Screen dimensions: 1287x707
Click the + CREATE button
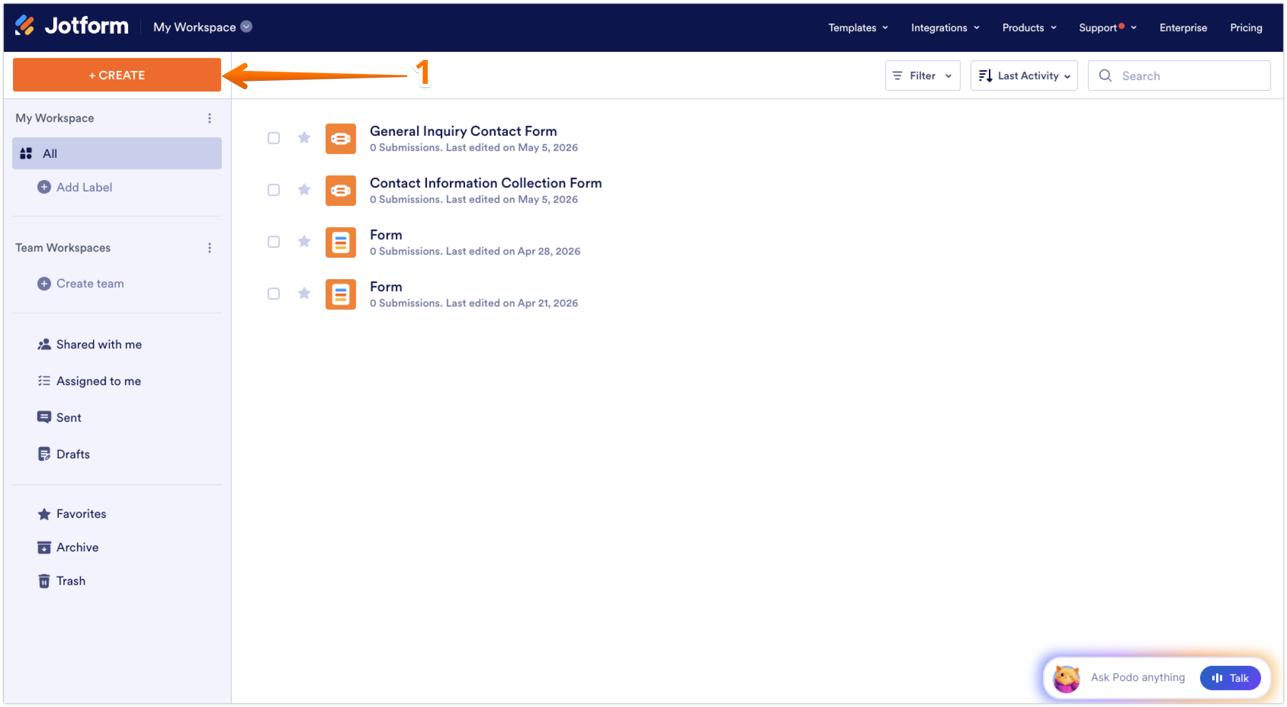117,75
